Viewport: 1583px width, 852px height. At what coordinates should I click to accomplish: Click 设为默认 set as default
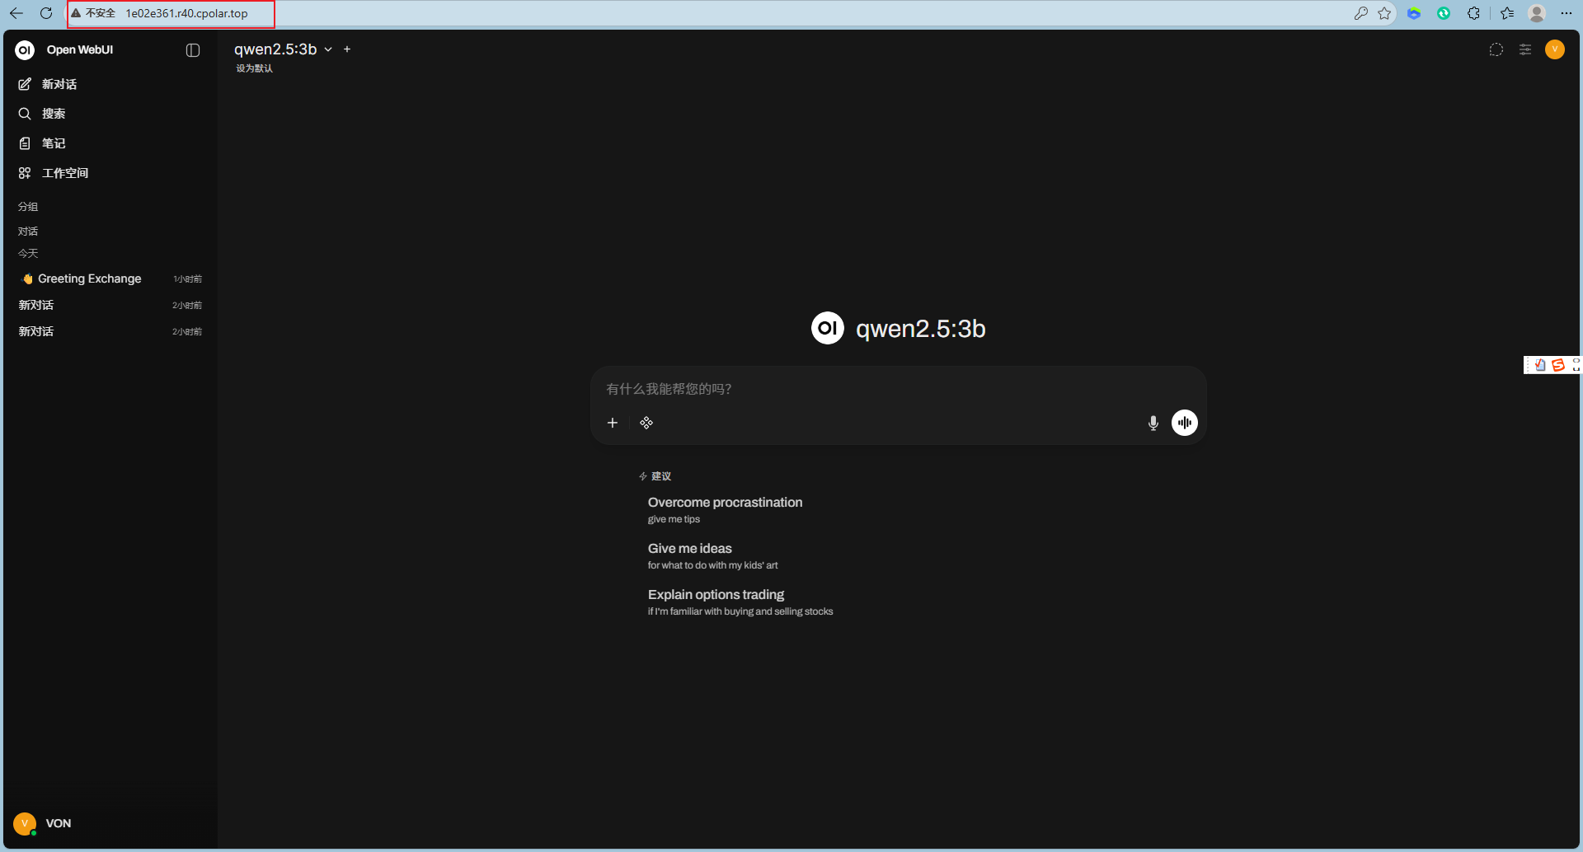[x=254, y=68]
